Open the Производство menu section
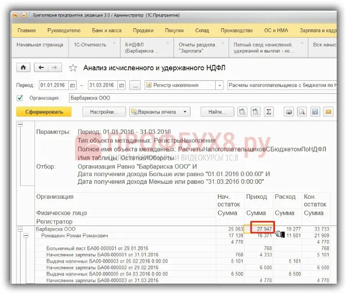 [x=237, y=30]
